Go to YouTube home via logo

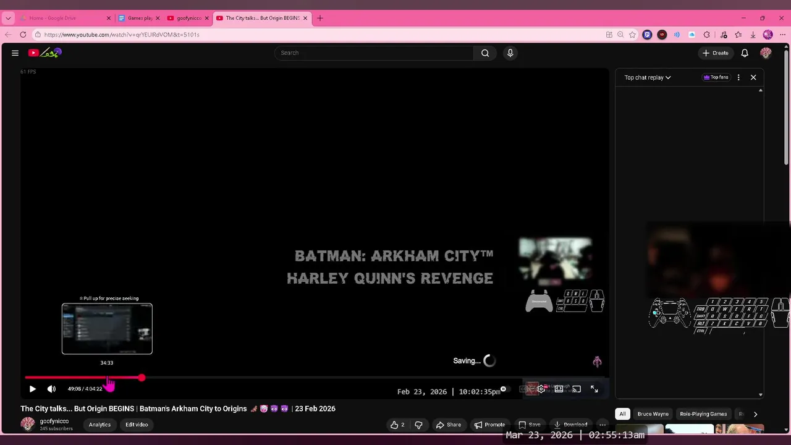(44, 53)
